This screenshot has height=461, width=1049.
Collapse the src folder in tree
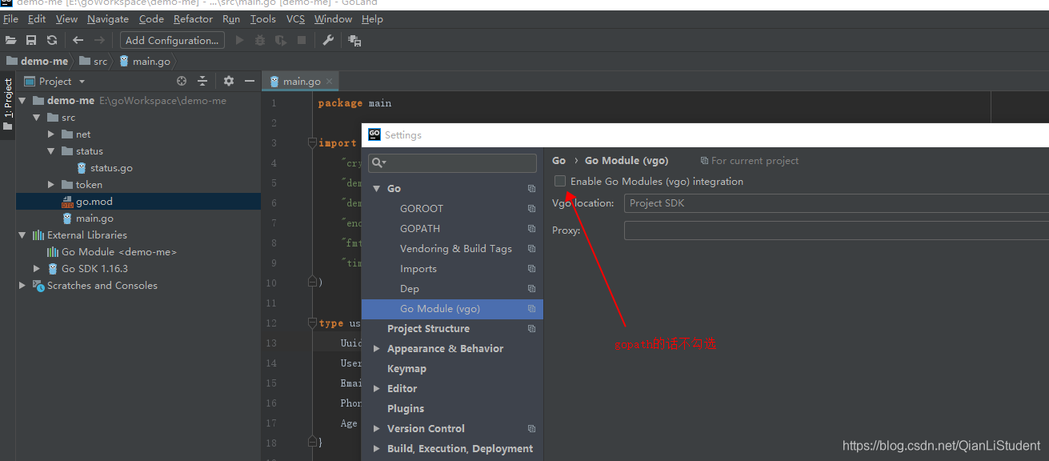coord(37,118)
